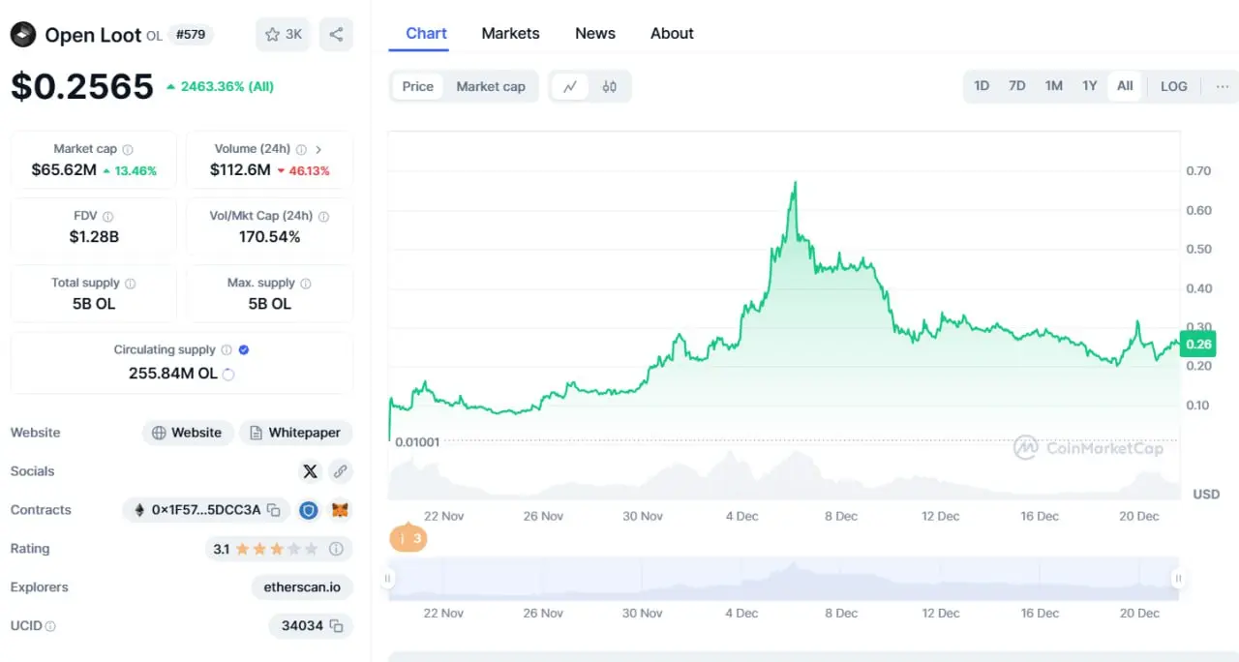Image resolution: width=1239 pixels, height=662 pixels.
Task: Add Open Loot to watchlist star
Action: click(282, 35)
